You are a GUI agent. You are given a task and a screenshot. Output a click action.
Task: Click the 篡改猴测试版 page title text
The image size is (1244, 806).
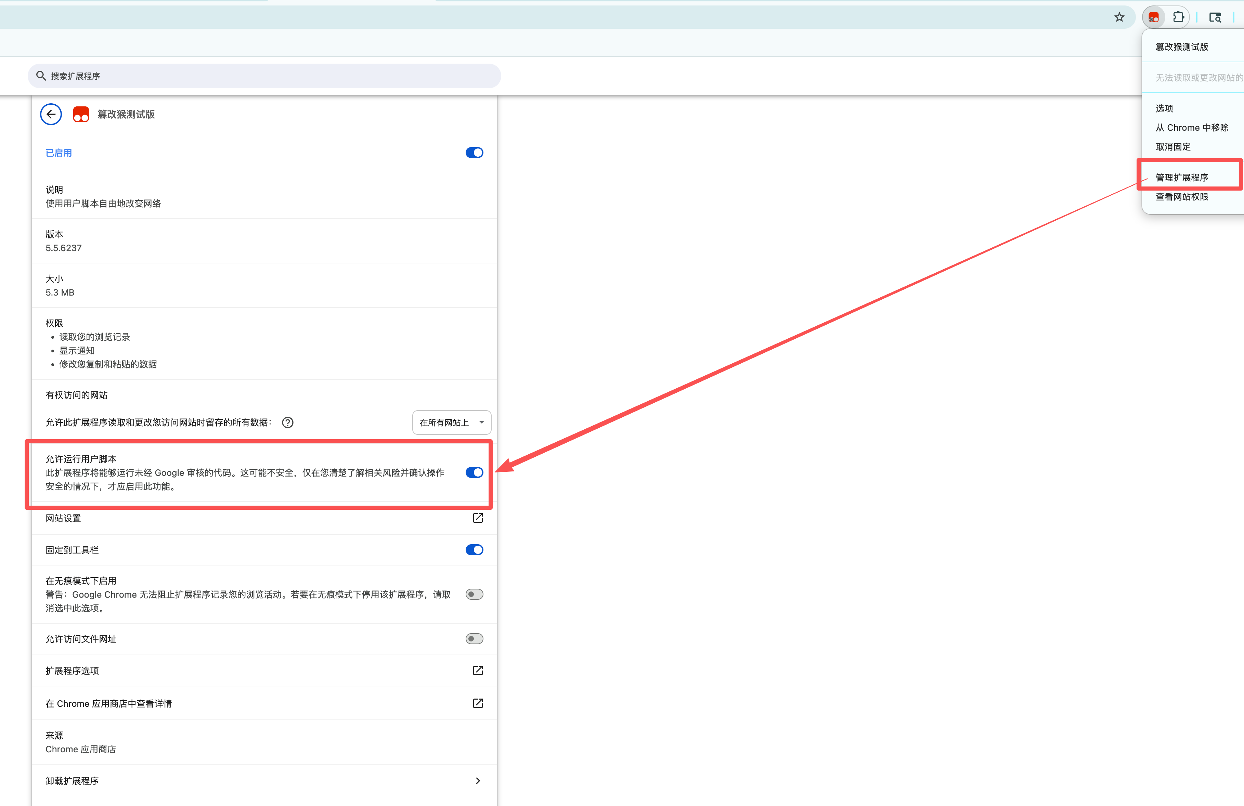click(x=126, y=115)
